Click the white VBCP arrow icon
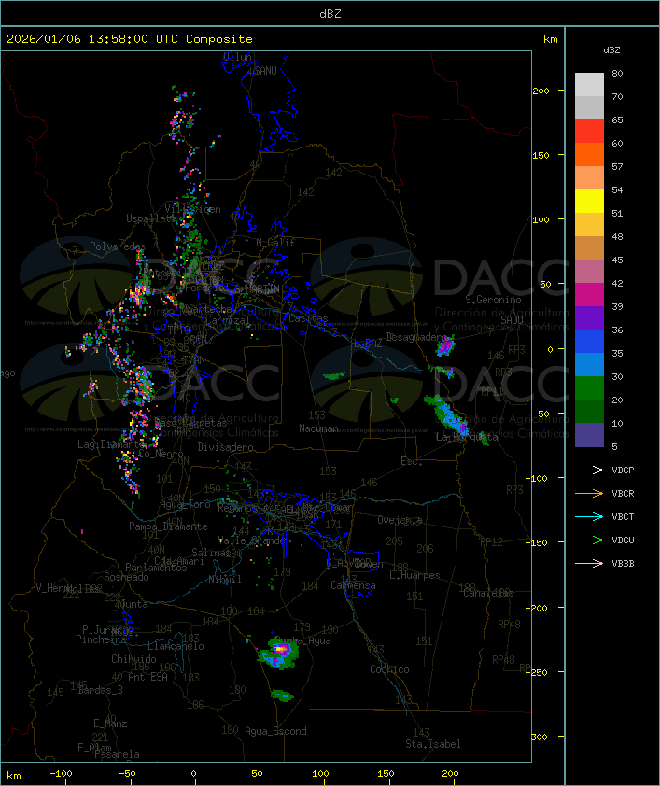Viewport: 660px width, 786px height. (x=588, y=470)
